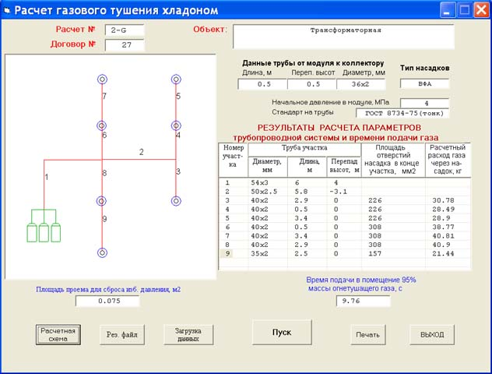Click nozzle at bottom end of section 3
Screen dimensions: 492x374
(x=177, y=201)
